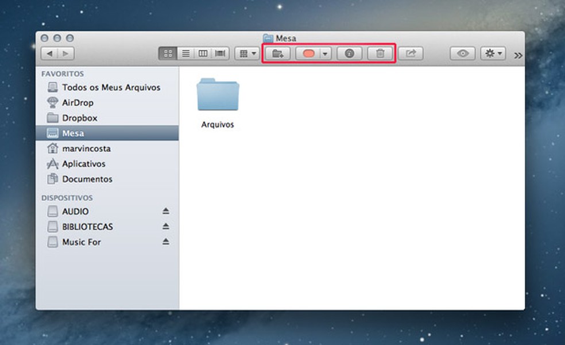Viewport: 565px width, 345px height.
Task: Click the DISPOSITIVOS section header
Action: pos(67,198)
